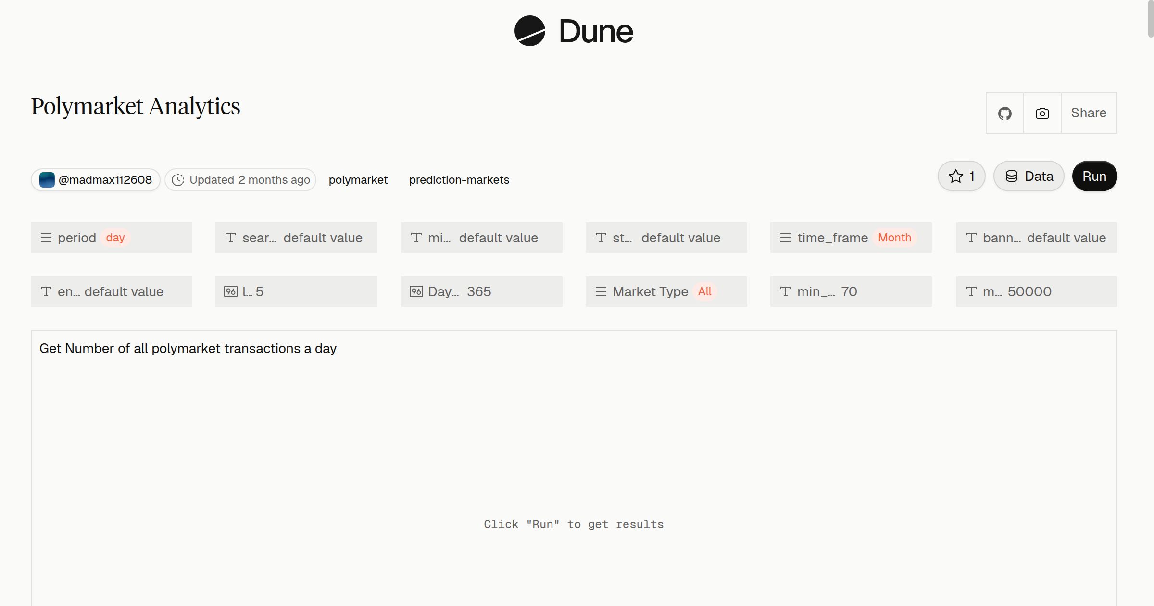Image resolution: width=1154 pixels, height=606 pixels.
Task: Click the page vertical scrollbar thumb
Action: [1151, 19]
